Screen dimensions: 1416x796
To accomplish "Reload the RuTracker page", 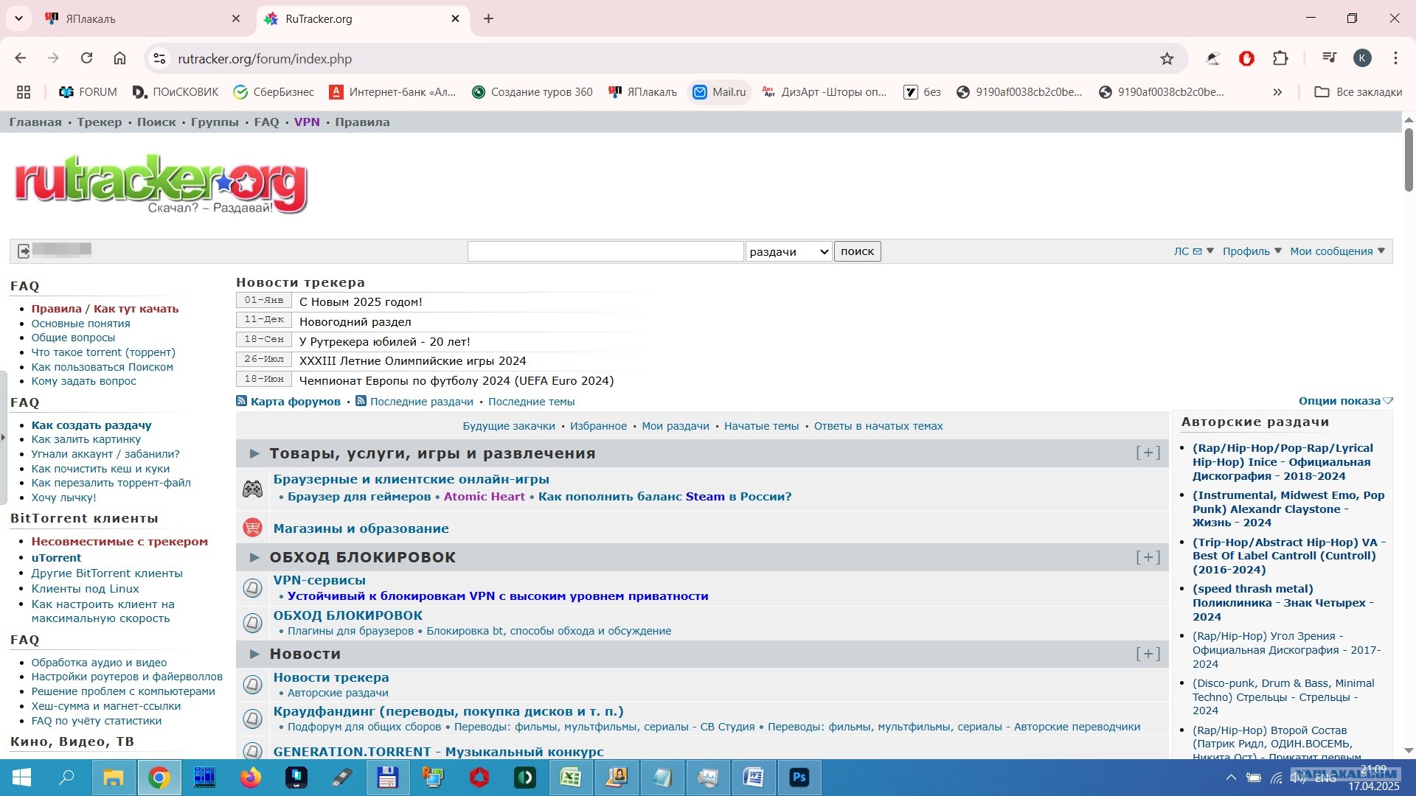I will [x=86, y=58].
